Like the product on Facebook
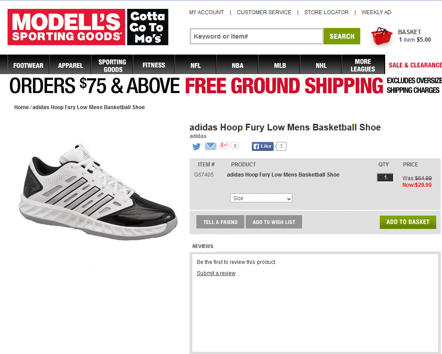Screen dimensions: 442x354 click(263, 146)
